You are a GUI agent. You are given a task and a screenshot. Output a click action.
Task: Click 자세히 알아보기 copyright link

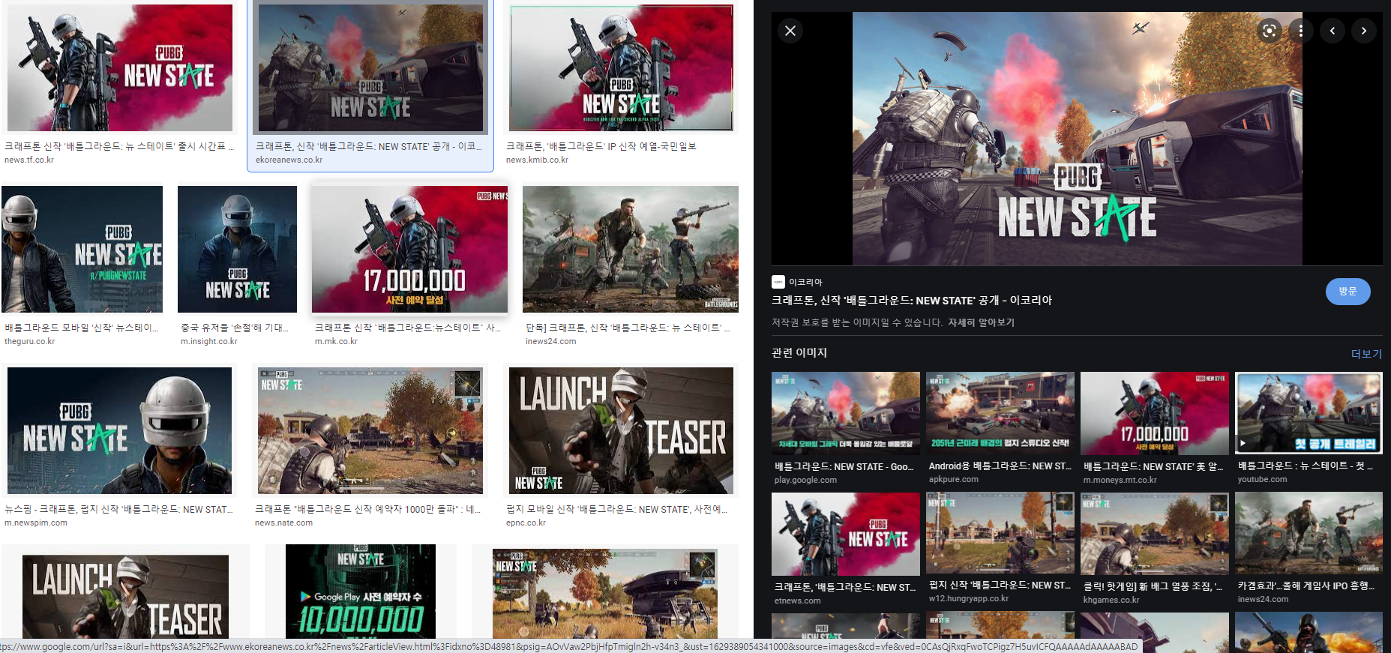pos(981,322)
